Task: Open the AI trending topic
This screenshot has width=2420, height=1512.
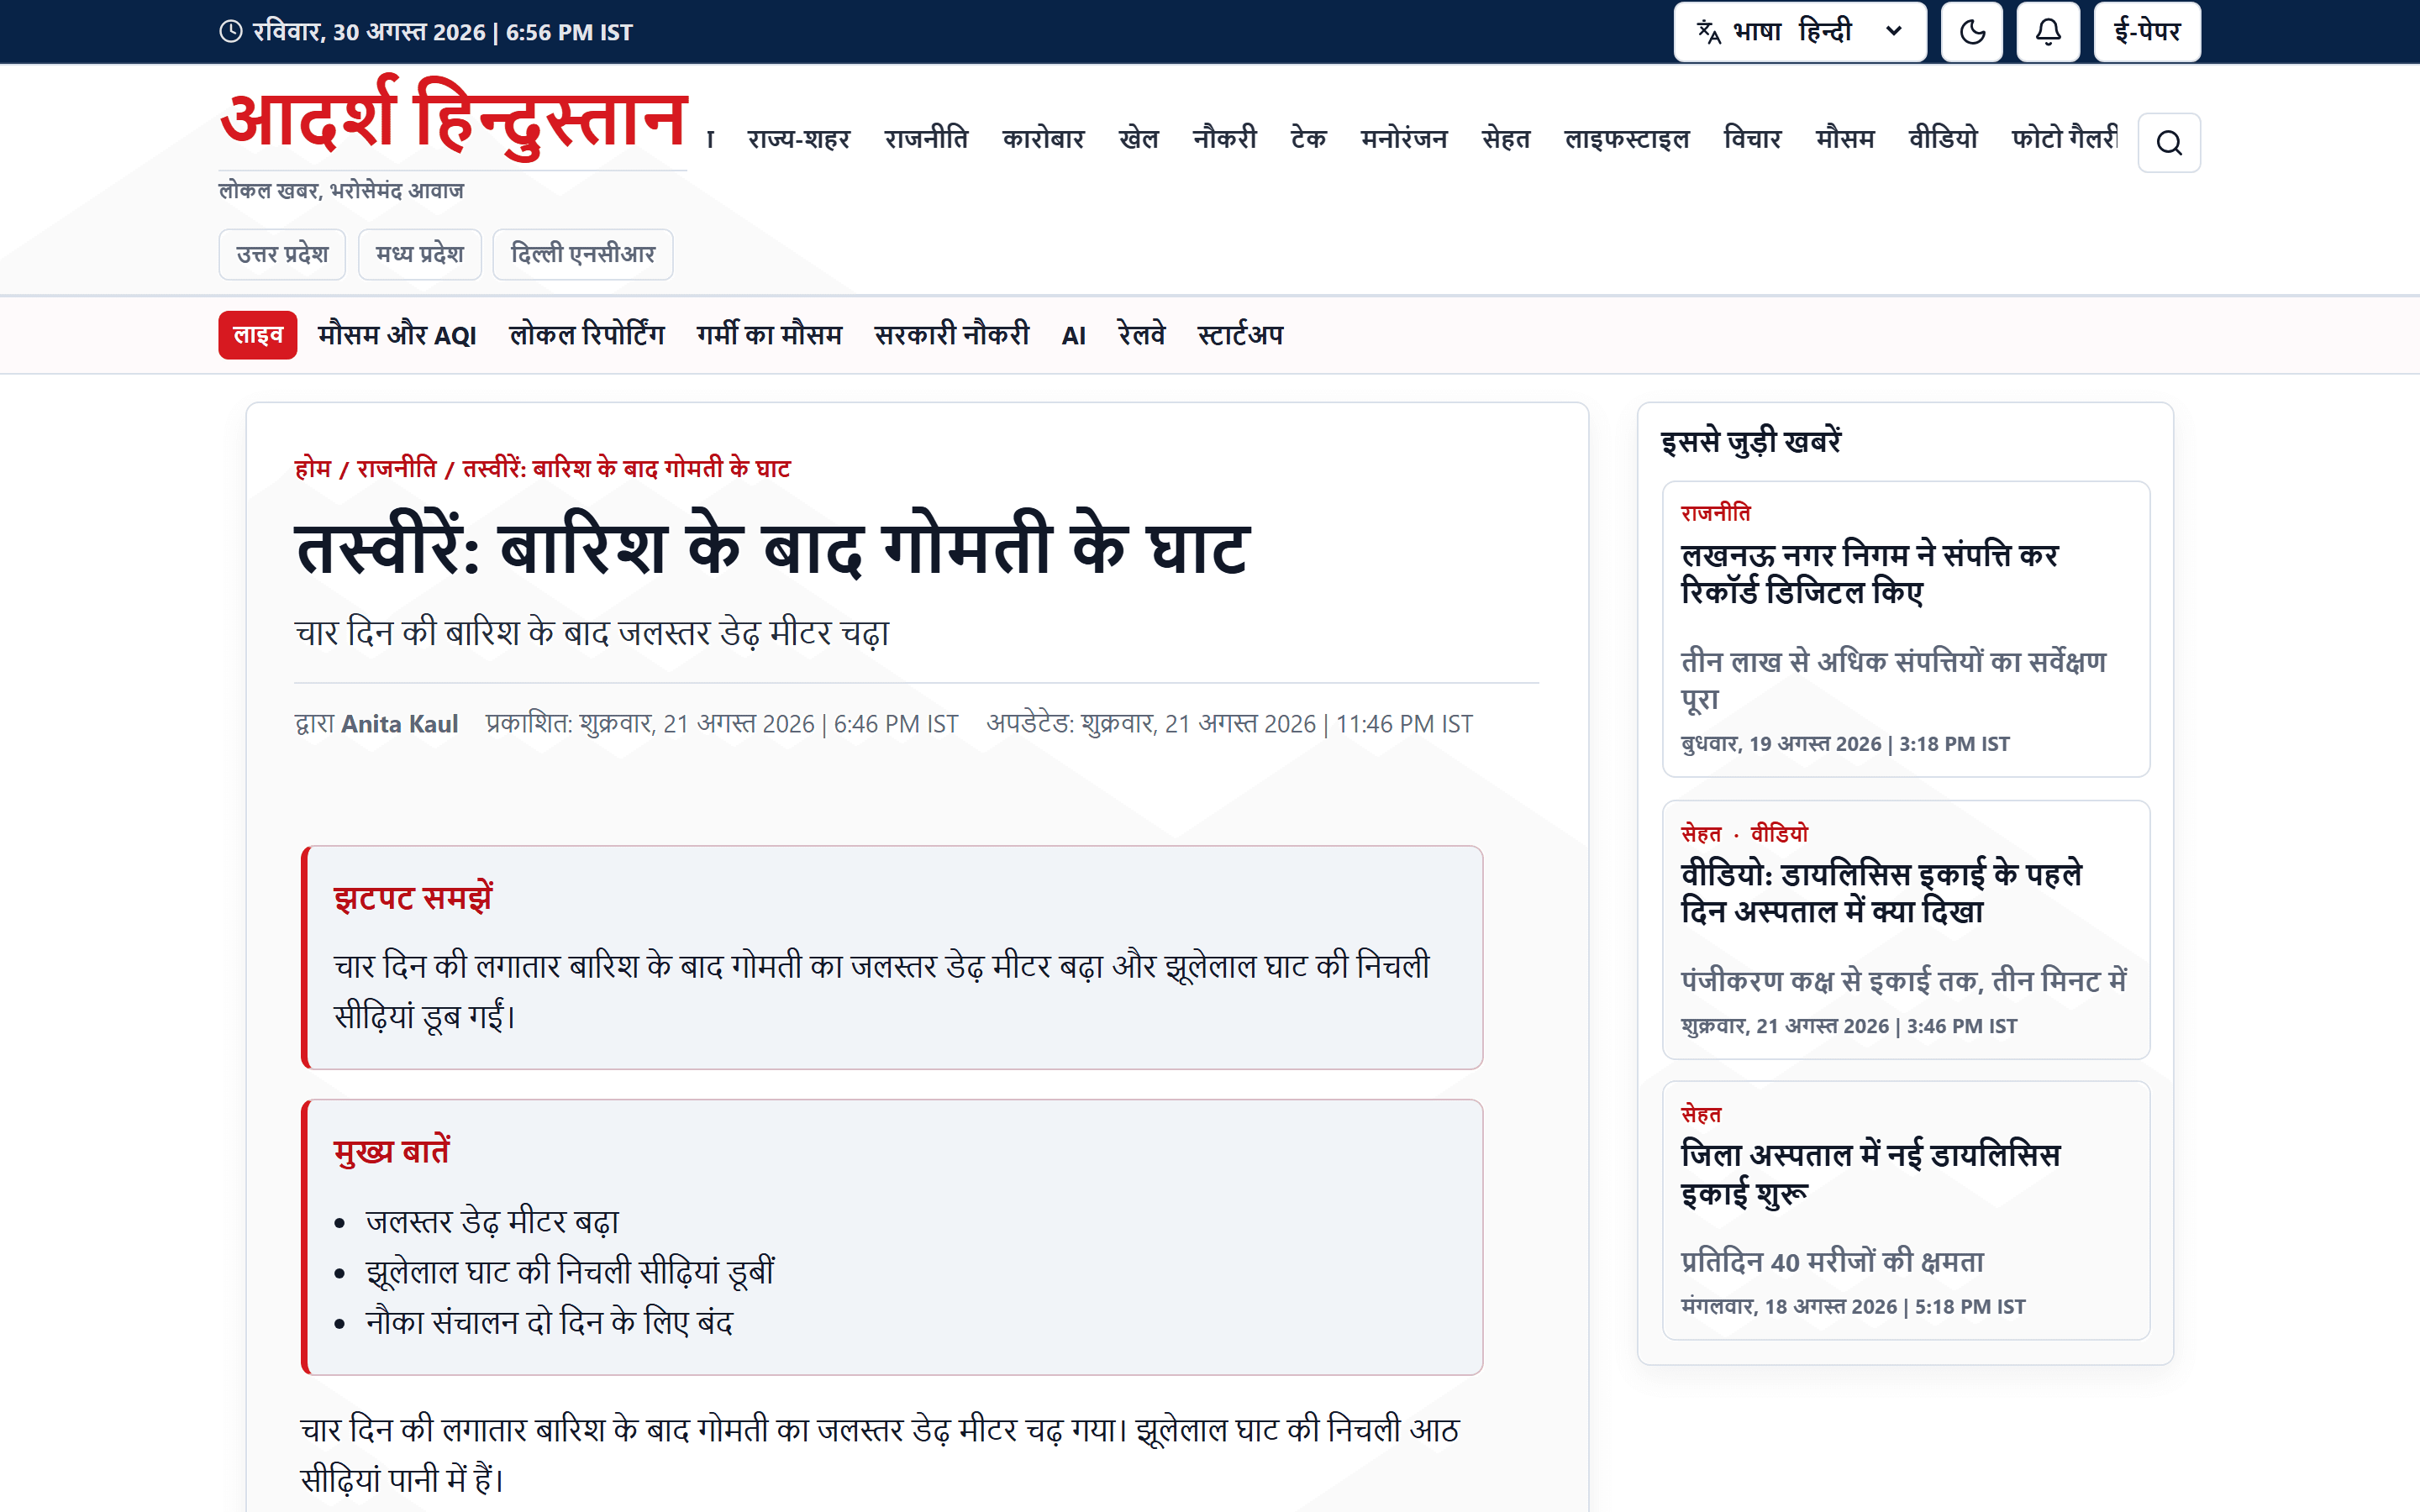Action: point(1074,335)
